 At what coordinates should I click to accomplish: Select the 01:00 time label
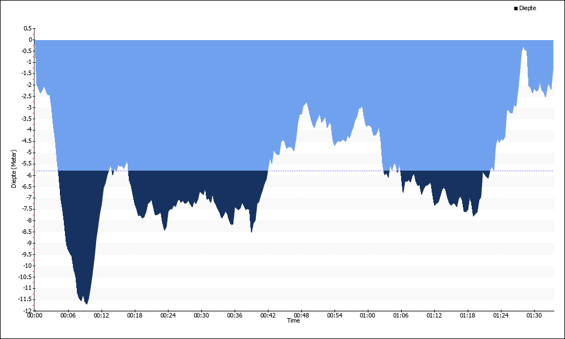point(368,315)
